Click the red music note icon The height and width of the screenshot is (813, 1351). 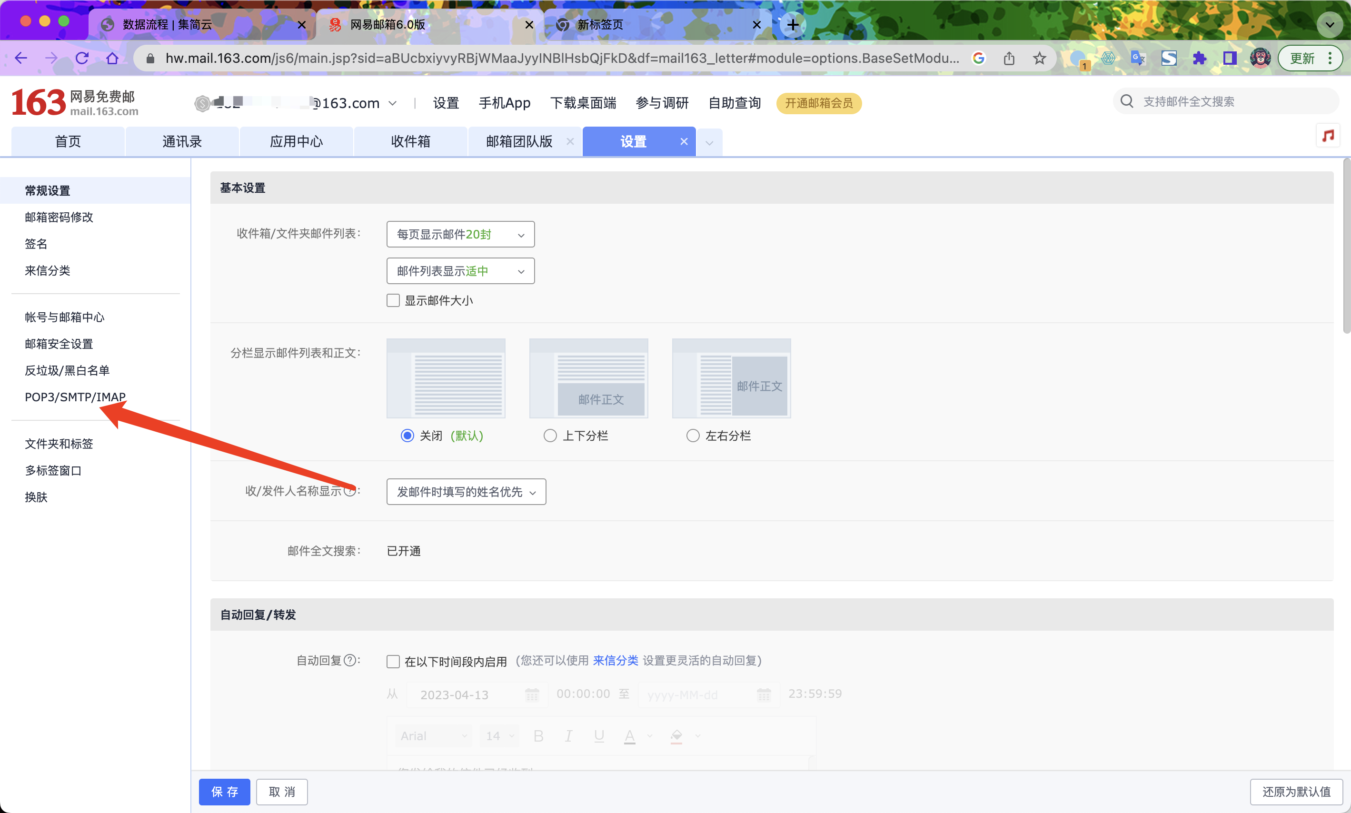pos(1328,135)
